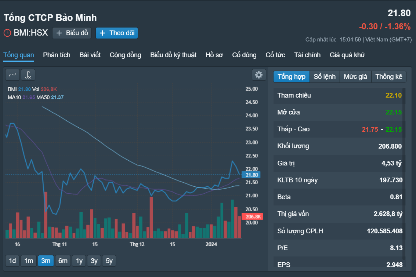Click the header price 21.80
The width and height of the screenshot is (416, 277).
[399, 13]
